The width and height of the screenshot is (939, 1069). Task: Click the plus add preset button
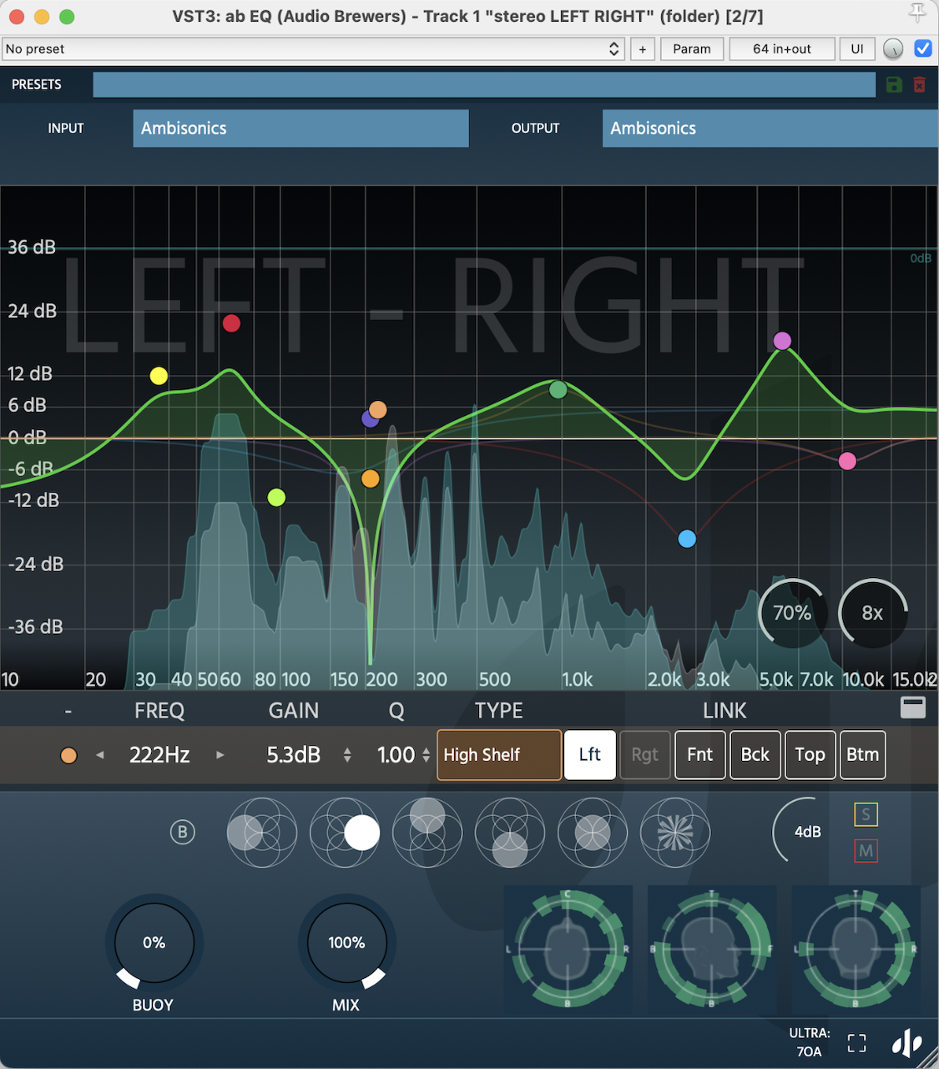pyautogui.click(x=643, y=48)
